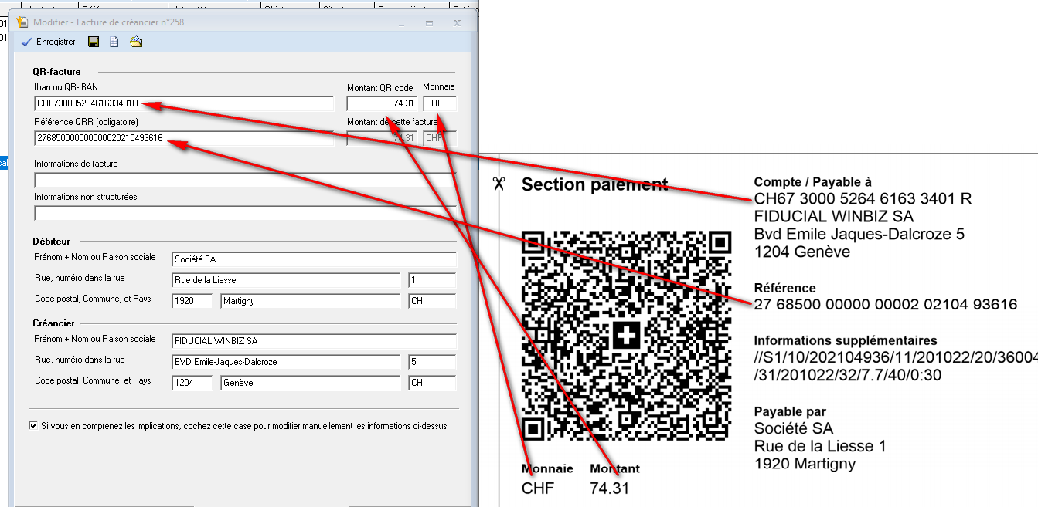Click 'Référence' label on the payment slip
1038x507 pixels.
pos(785,288)
